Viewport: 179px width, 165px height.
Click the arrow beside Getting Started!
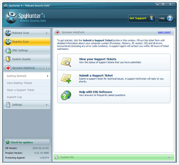coord(48,76)
